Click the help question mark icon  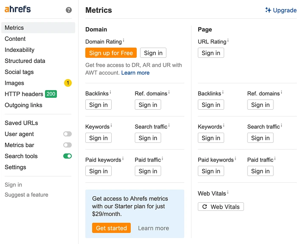click(69, 10)
